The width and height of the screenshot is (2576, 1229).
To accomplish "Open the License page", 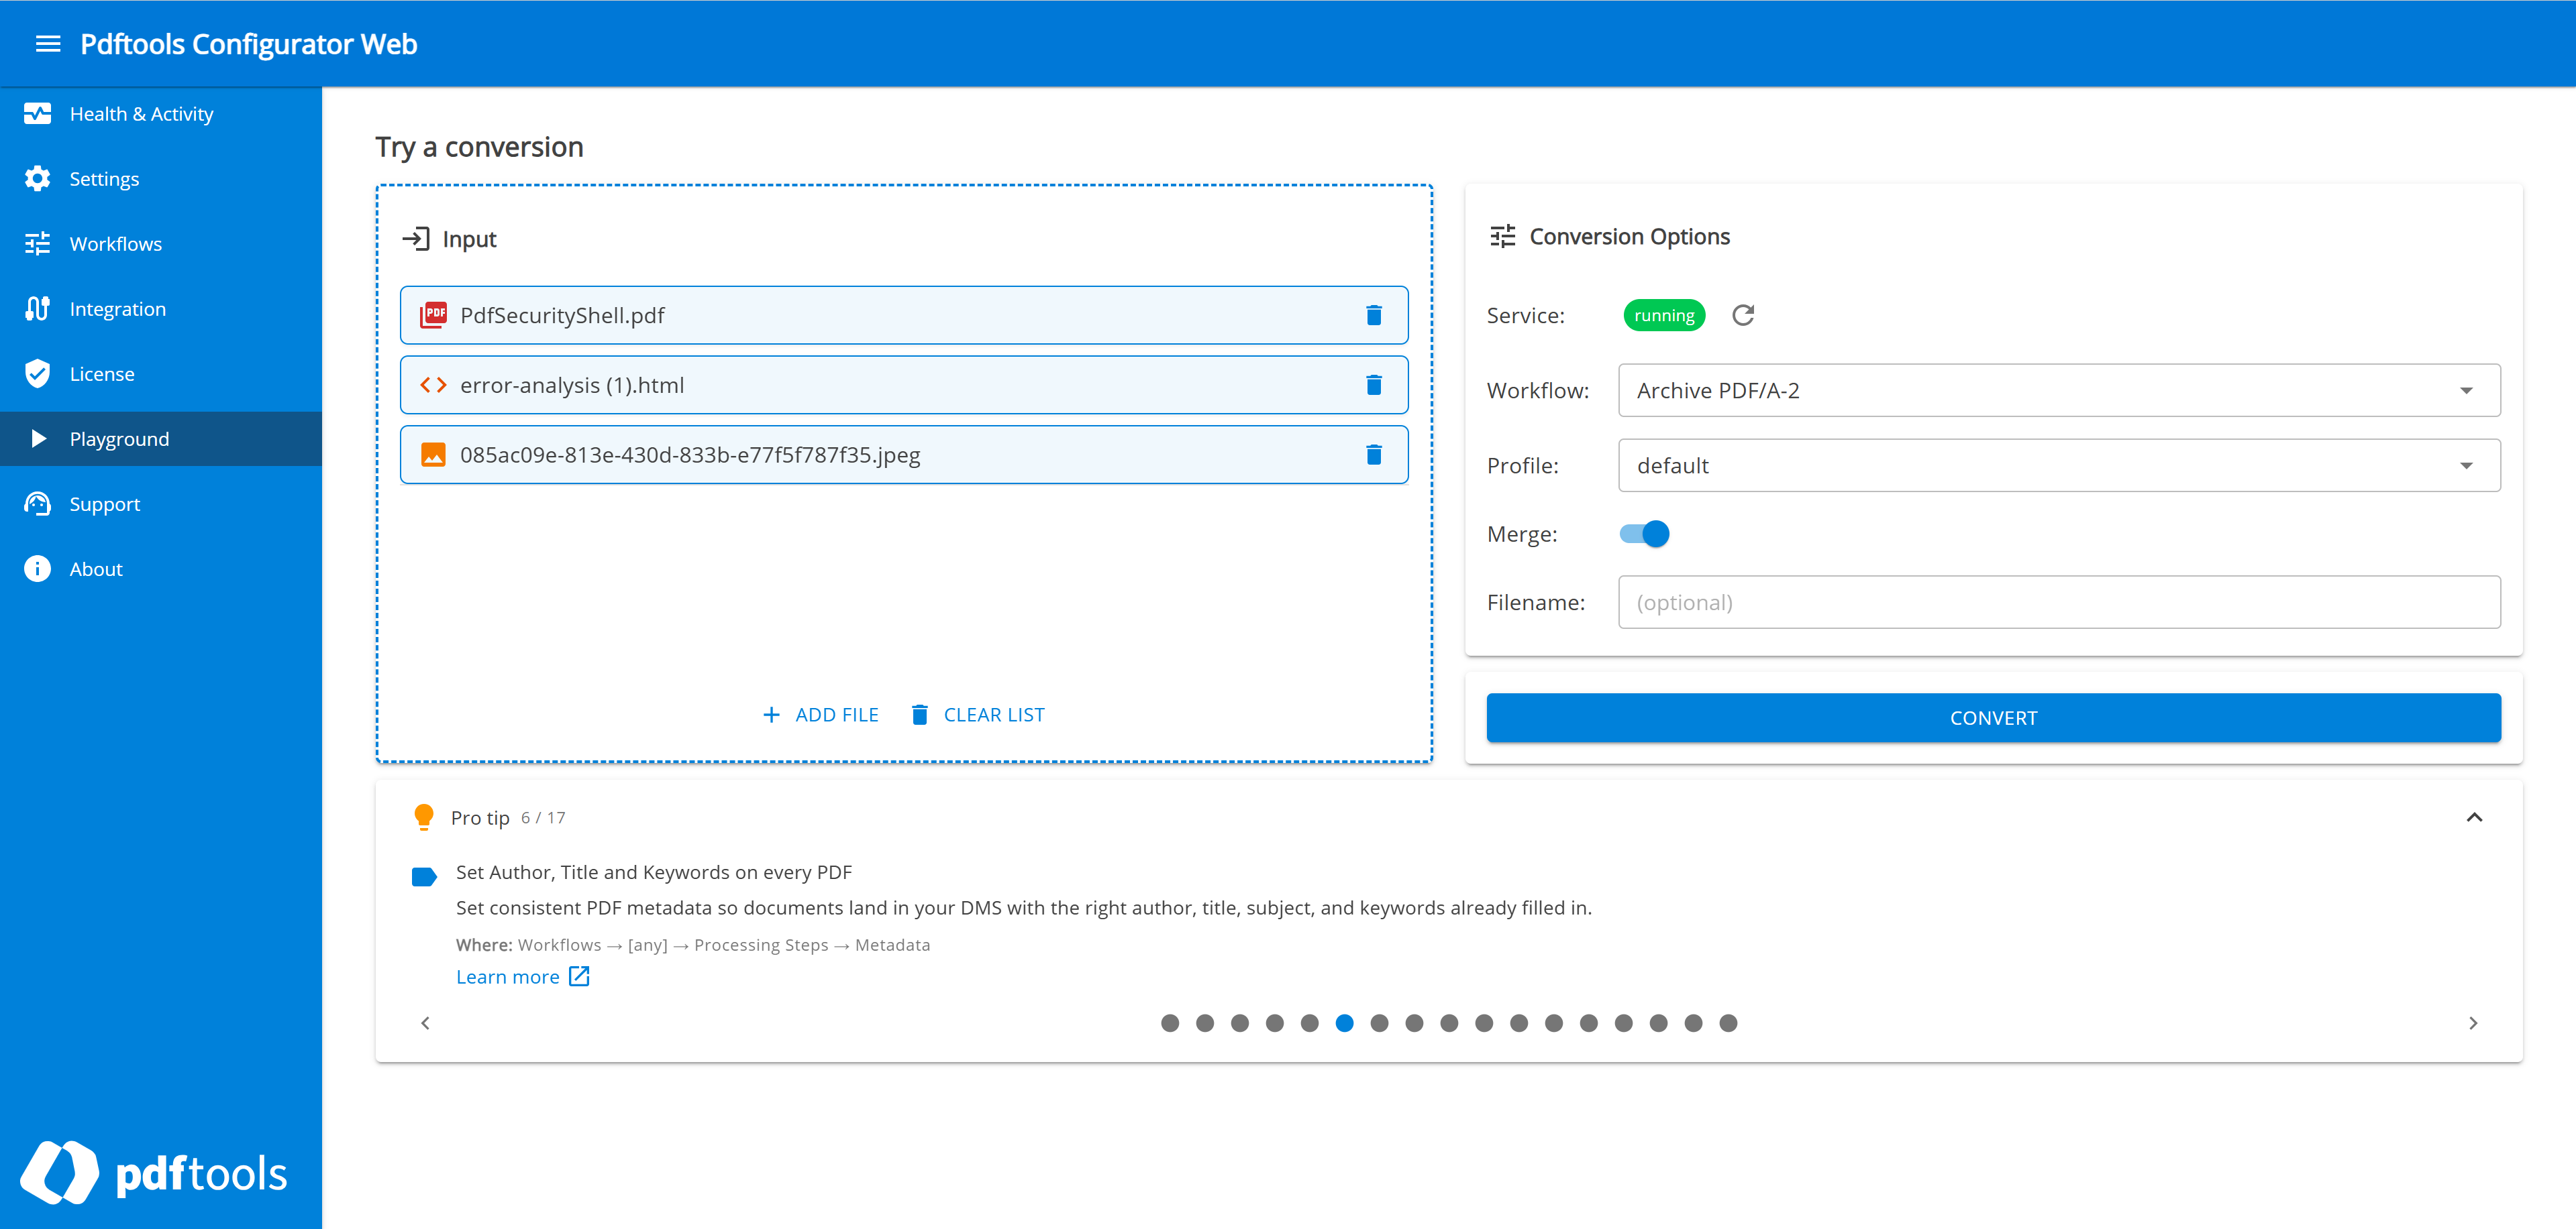I will [161, 373].
